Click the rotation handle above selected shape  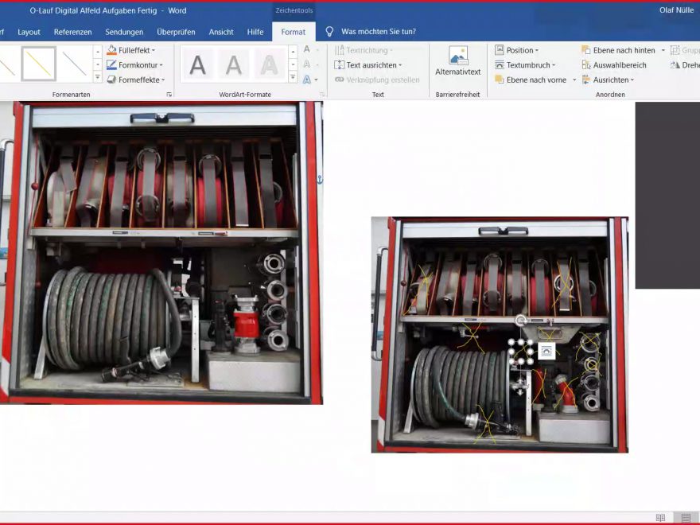tap(520, 321)
